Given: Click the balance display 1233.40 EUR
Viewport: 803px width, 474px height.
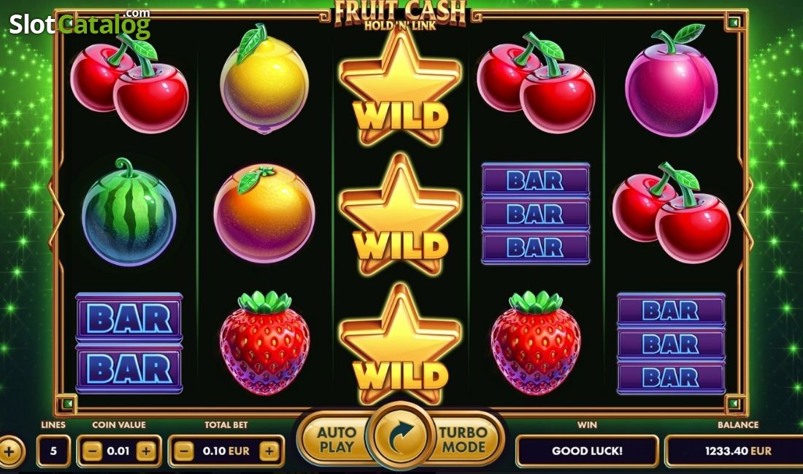Looking at the screenshot, I should [x=734, y=451].
